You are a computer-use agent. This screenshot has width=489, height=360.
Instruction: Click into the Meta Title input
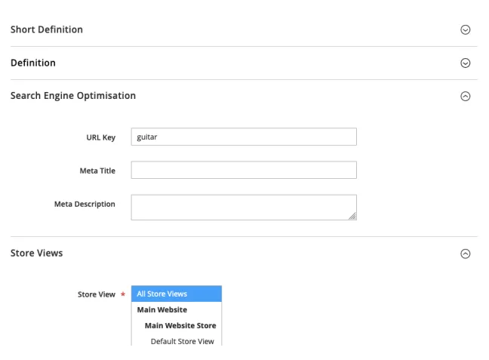tap(243, 171)
